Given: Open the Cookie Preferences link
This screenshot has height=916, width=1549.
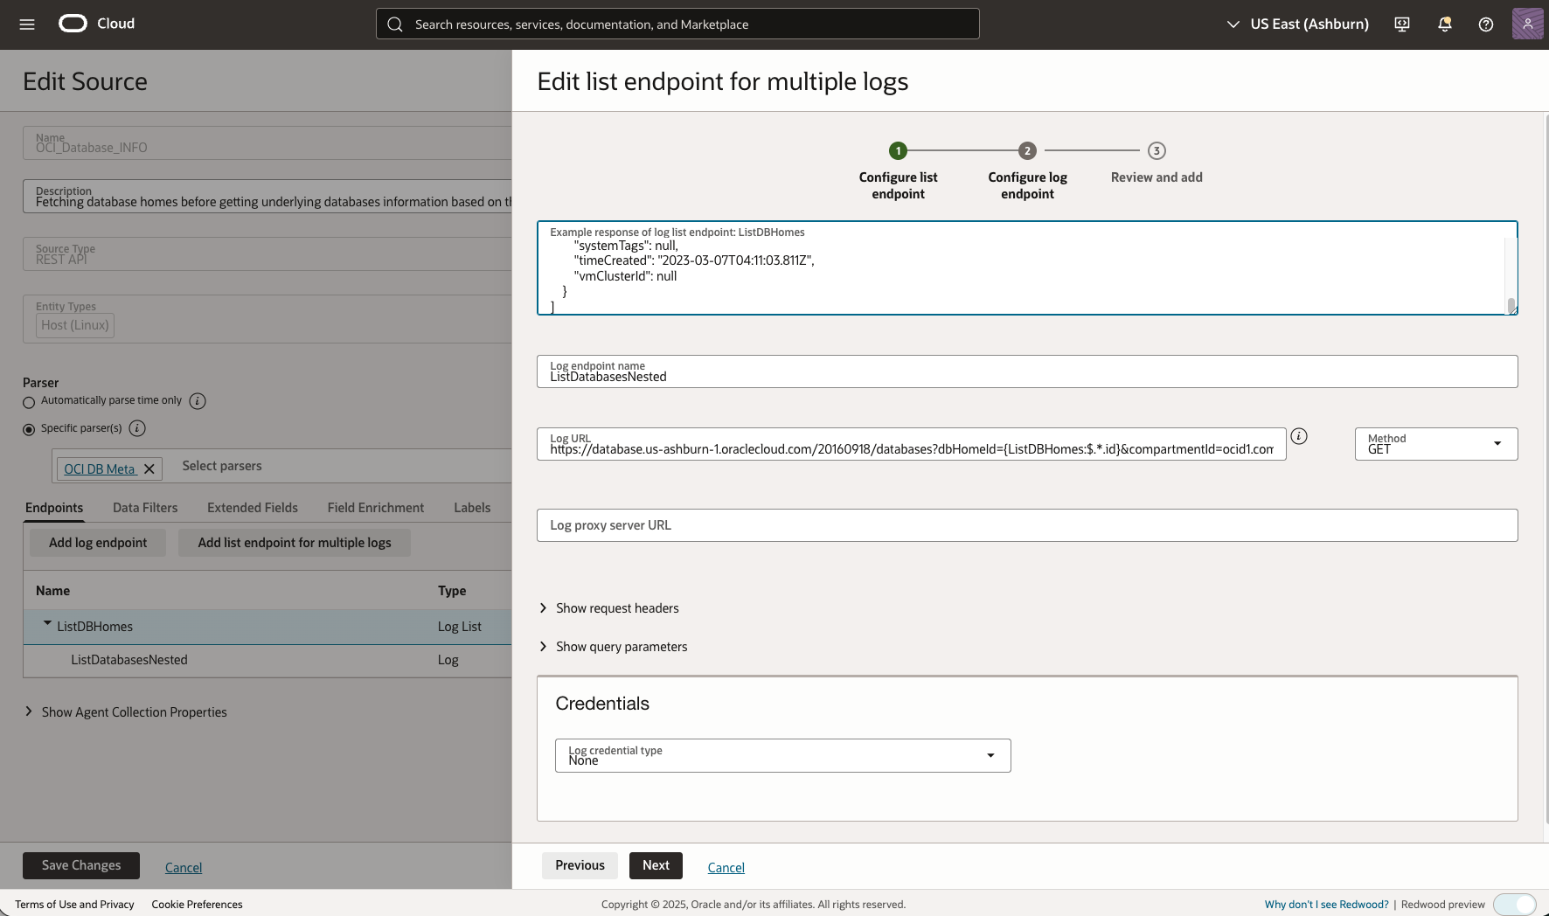Looking at the screenshot, I should pos(197,904).
